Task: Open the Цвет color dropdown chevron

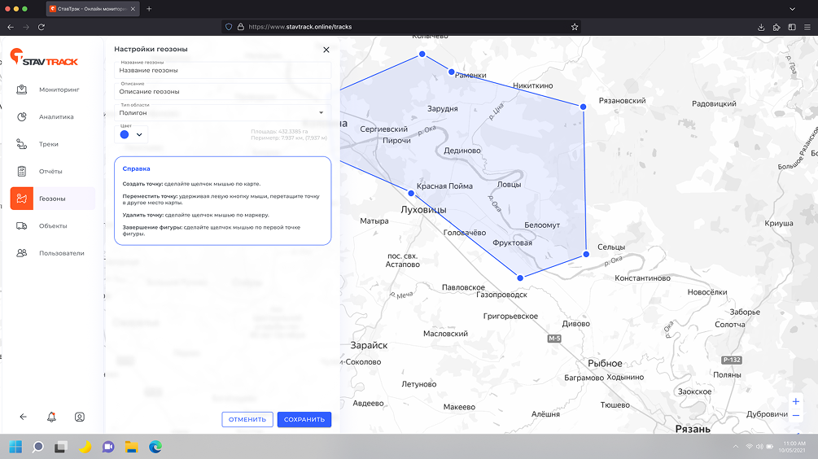Action: coord(139,134)
